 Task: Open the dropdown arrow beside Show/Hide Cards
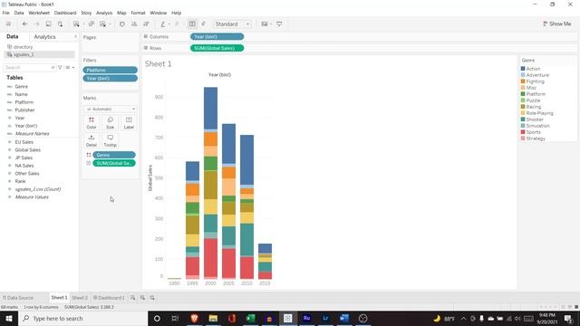pyautogui.click(x=271, y=24)
